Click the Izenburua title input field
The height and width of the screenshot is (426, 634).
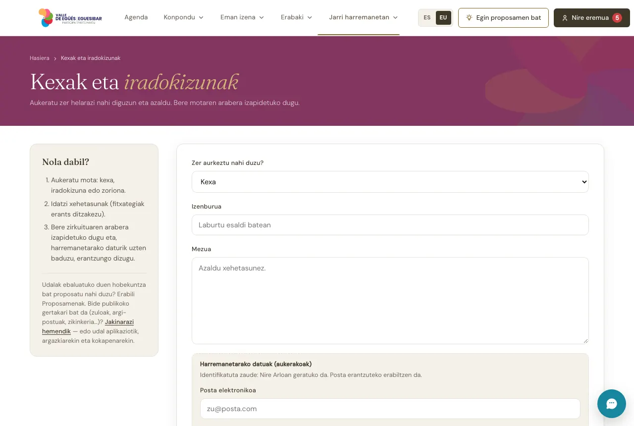click(x=390, y=225)
